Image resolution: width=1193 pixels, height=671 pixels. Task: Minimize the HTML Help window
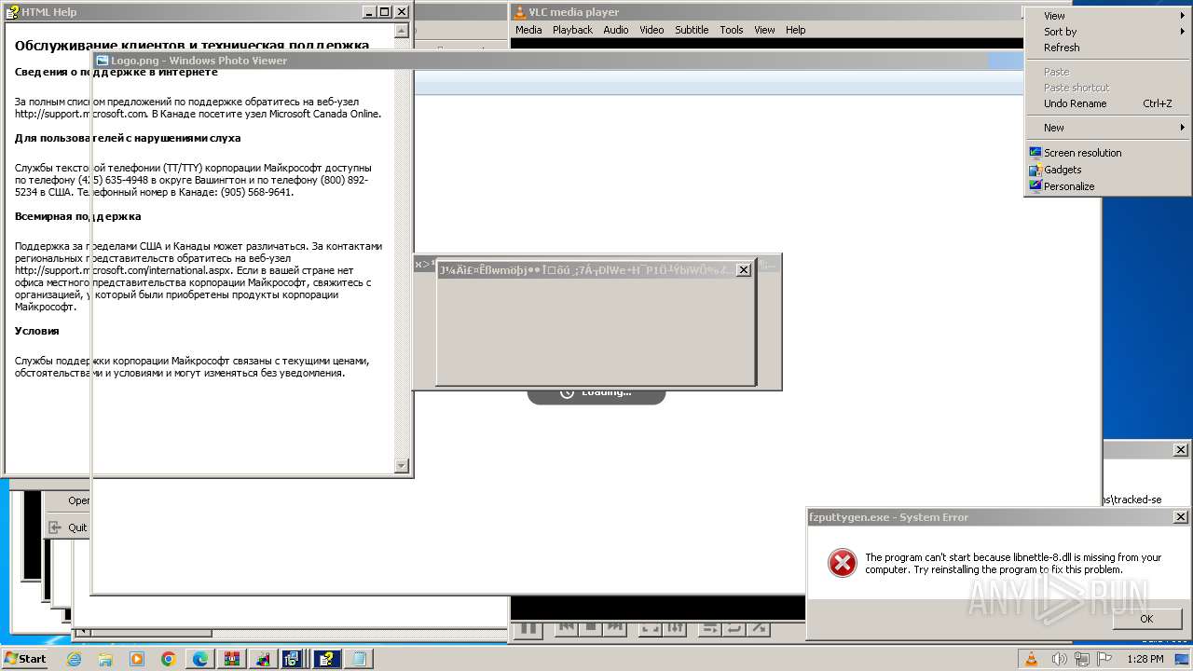pyautogui.click(x=368, y=12)
